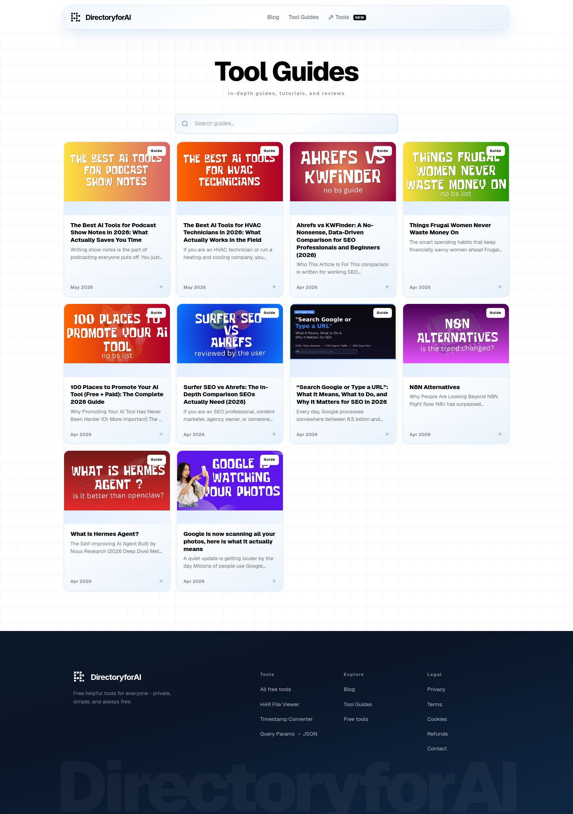This screenshot has width=573, height=814.
Task: Open Refunds footer link
Action: pos(437,734)
